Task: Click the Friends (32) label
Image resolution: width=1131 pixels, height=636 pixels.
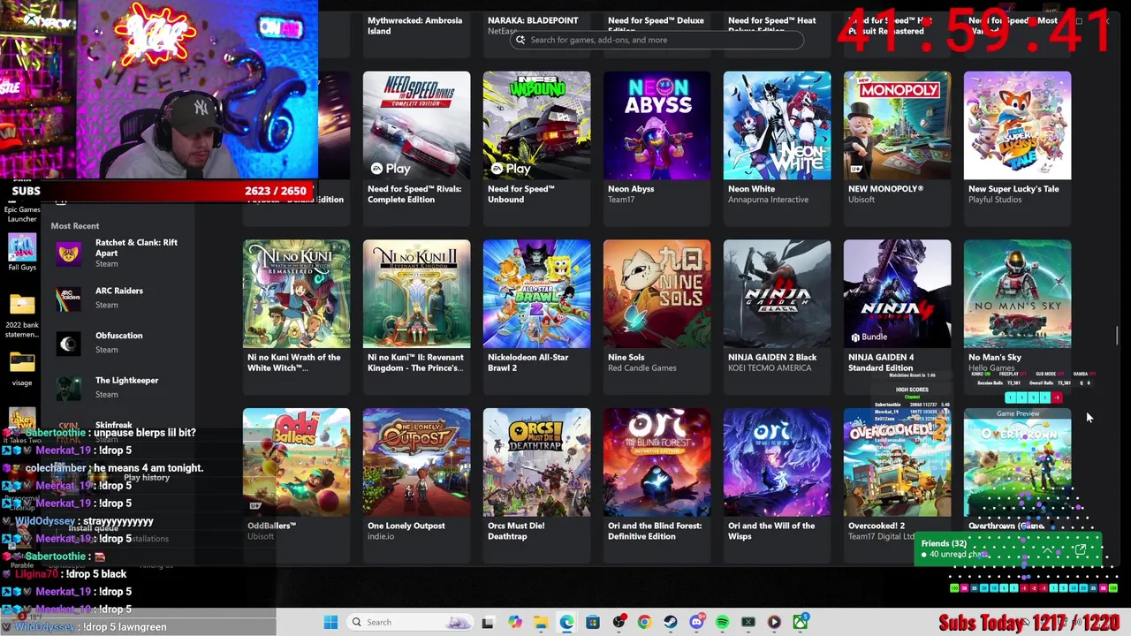Action: coord(944,543)
